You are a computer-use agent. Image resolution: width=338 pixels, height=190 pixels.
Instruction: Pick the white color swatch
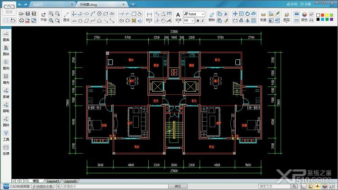318,15
